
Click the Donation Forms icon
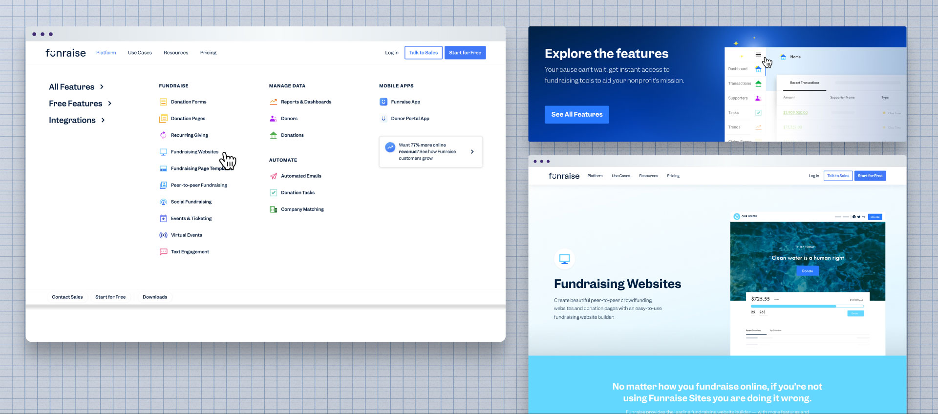(163, 102)
